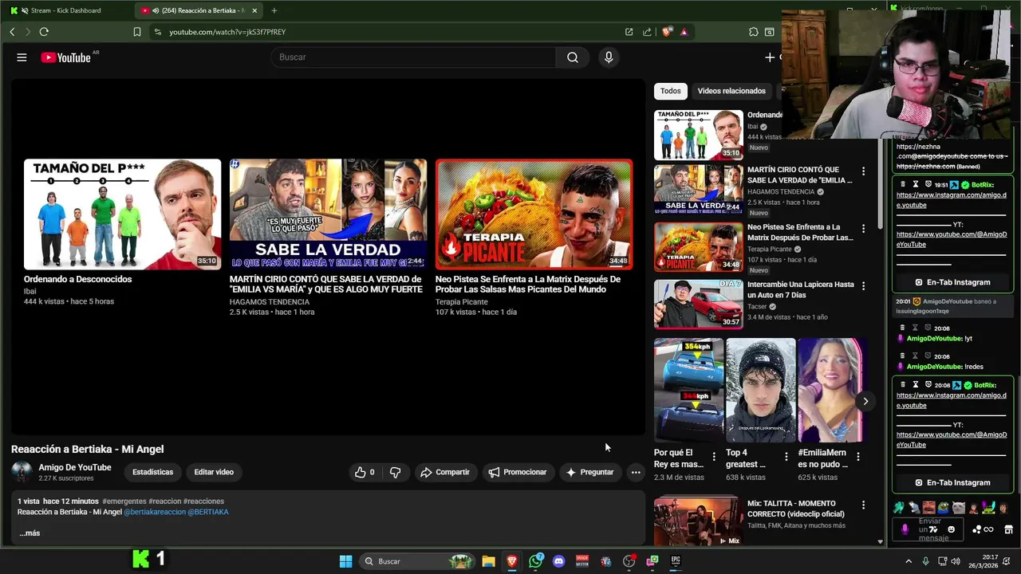
Task: Click the Promocionar button
Action: coord(518,472)
